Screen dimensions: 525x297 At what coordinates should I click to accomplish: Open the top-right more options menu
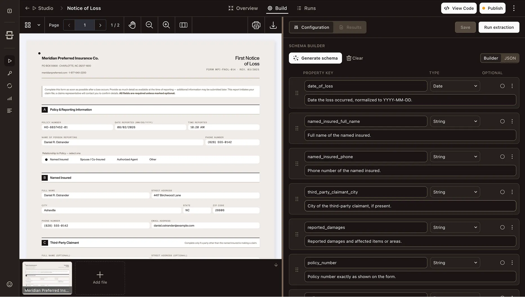514,8
